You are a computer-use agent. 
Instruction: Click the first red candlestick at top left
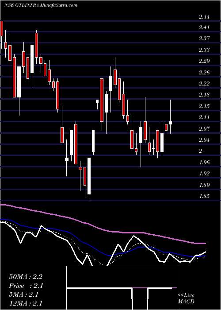pyautogui.click(x=2, y=28)
